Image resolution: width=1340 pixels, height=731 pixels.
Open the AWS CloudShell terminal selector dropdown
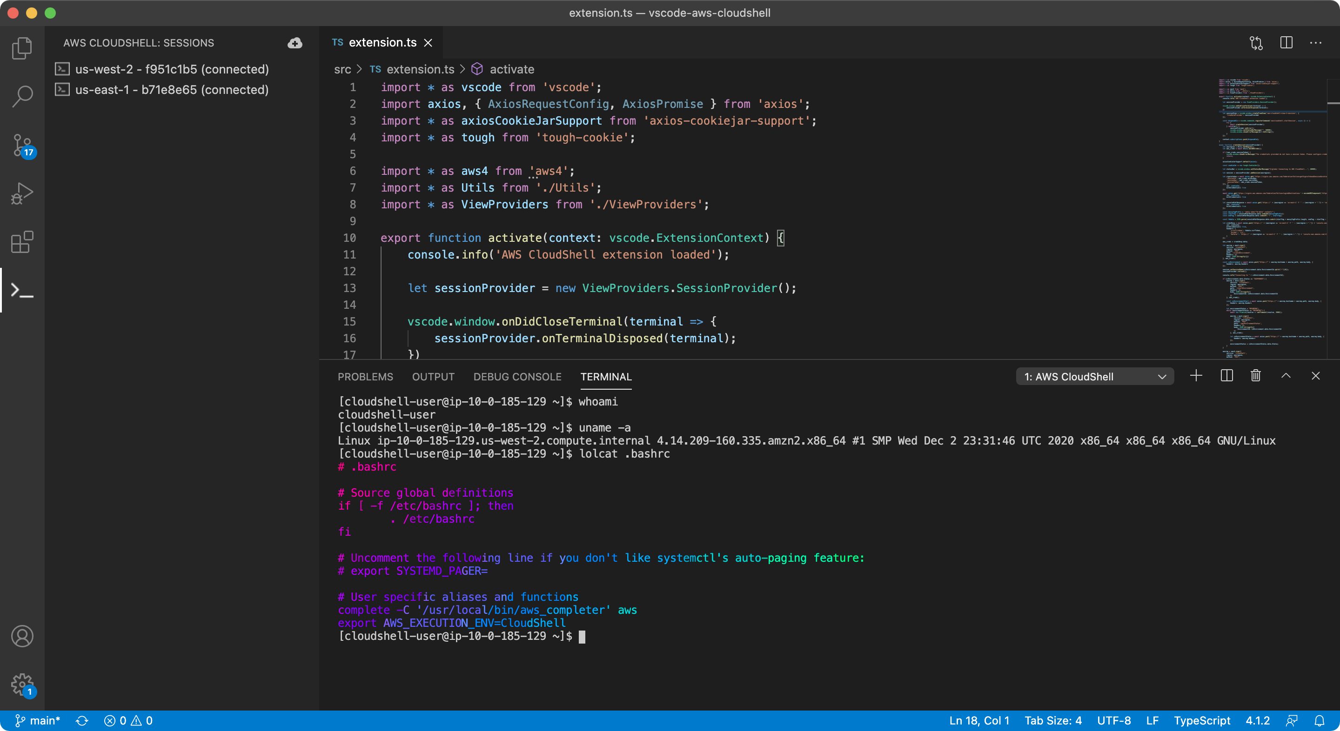[x=1094, y=376]
